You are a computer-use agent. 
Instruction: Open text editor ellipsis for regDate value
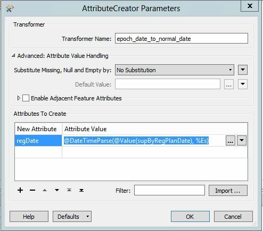pyautogui.click(x=230, y=141)
